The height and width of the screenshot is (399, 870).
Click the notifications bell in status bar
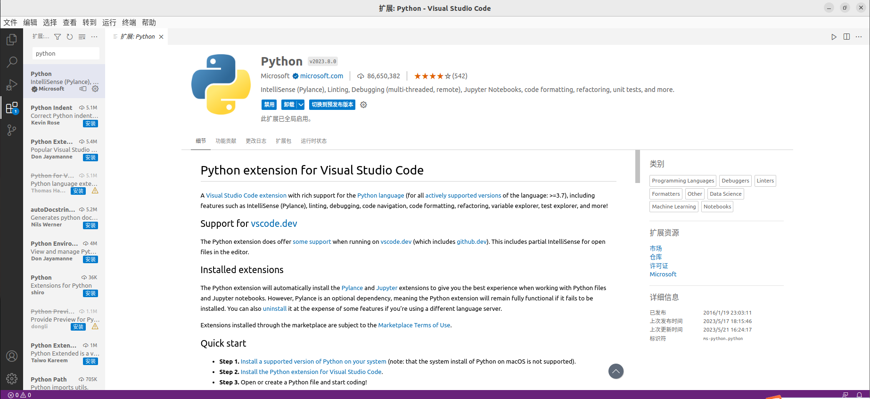(859, 395)
